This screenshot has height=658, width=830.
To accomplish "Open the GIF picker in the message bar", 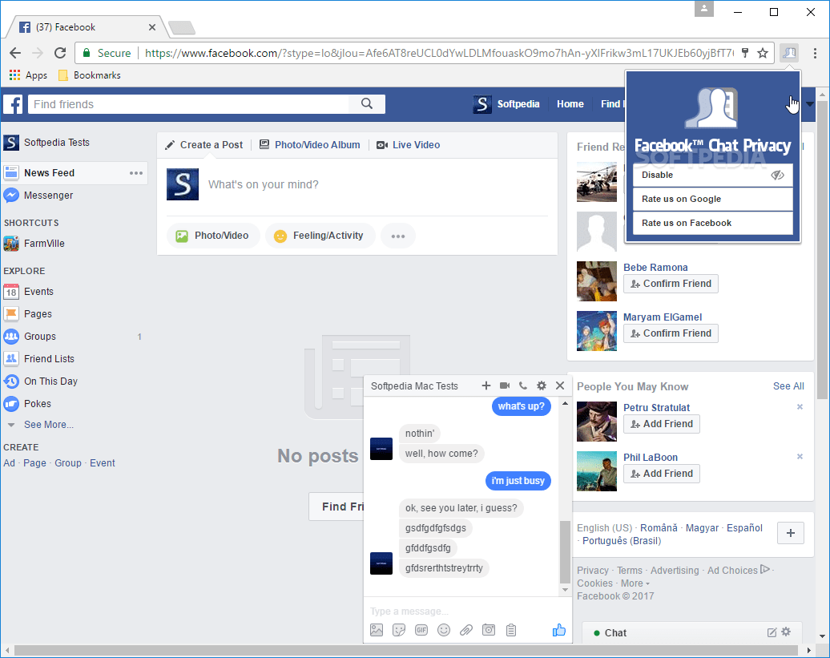I will 421,630.
